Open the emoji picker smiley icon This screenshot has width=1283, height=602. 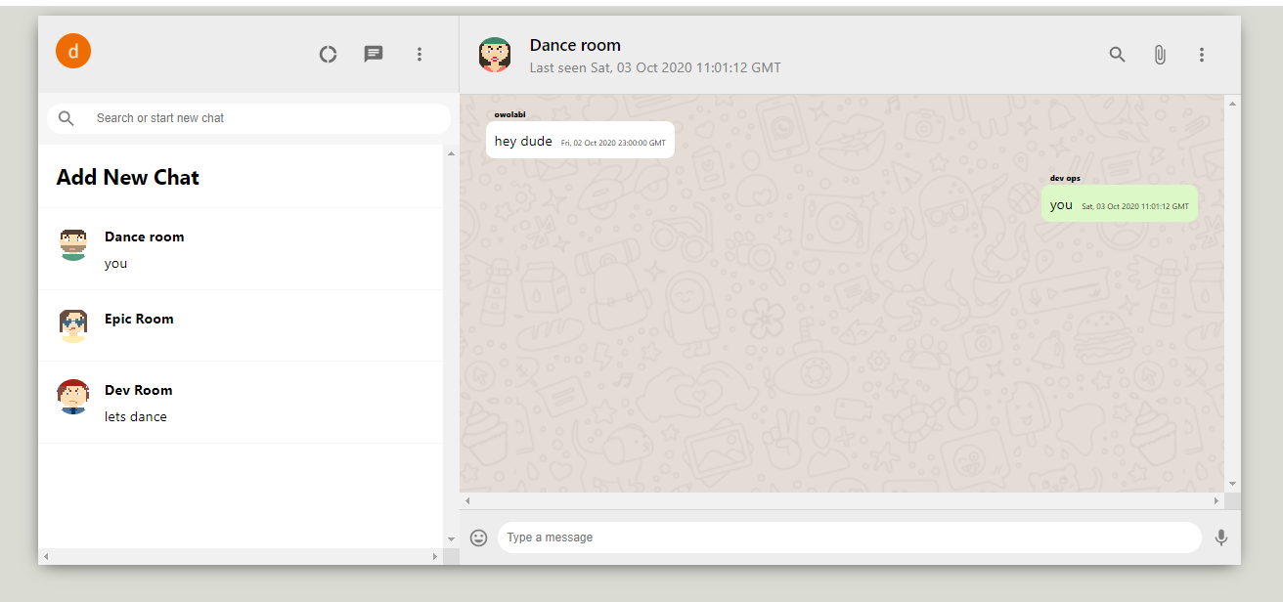(478, 537)
